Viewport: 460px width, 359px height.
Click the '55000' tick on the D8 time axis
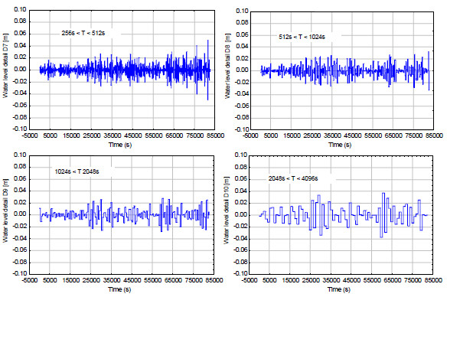[x=373, y=135]
